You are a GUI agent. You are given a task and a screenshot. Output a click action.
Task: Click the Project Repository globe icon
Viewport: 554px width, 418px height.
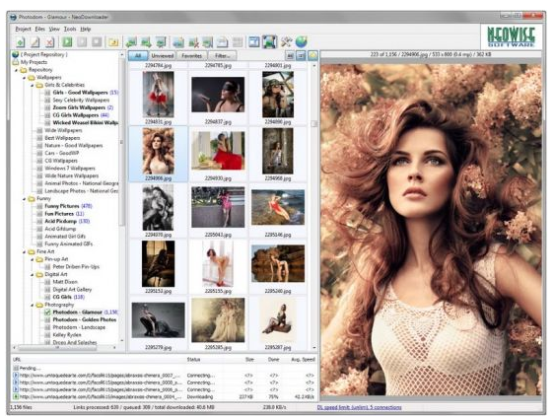15,54
